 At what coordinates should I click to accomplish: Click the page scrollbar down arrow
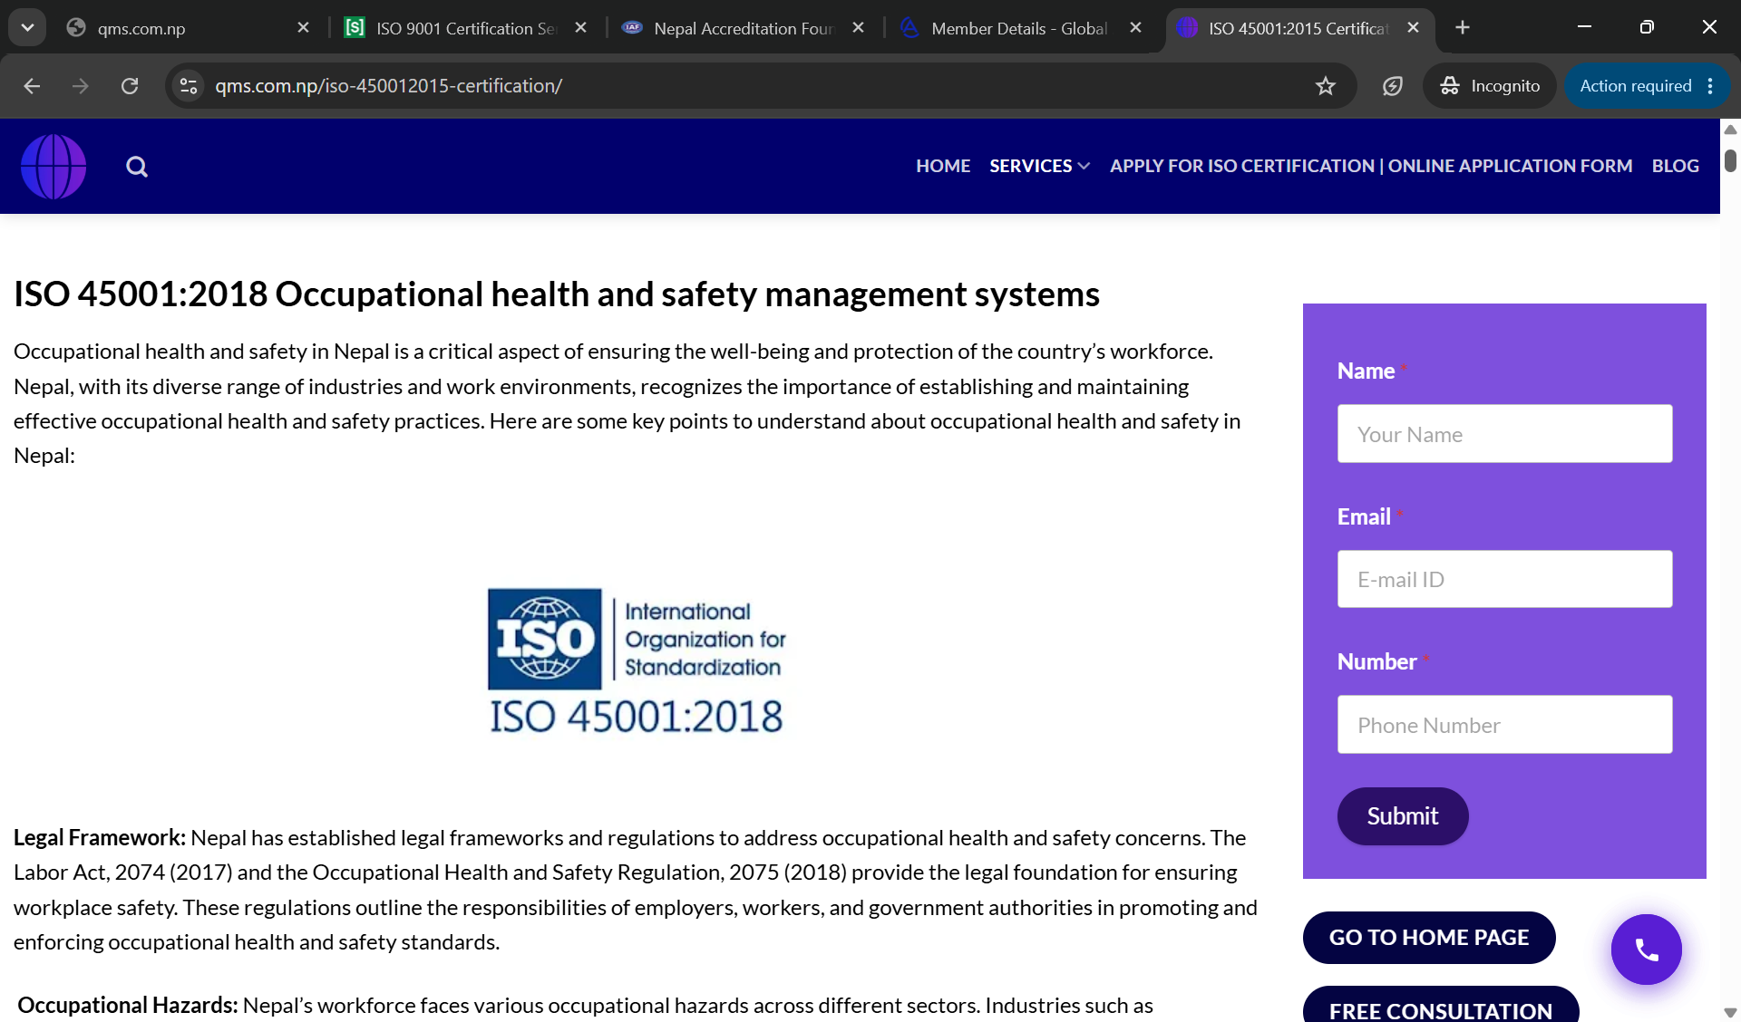[x=1730, y=1012]
